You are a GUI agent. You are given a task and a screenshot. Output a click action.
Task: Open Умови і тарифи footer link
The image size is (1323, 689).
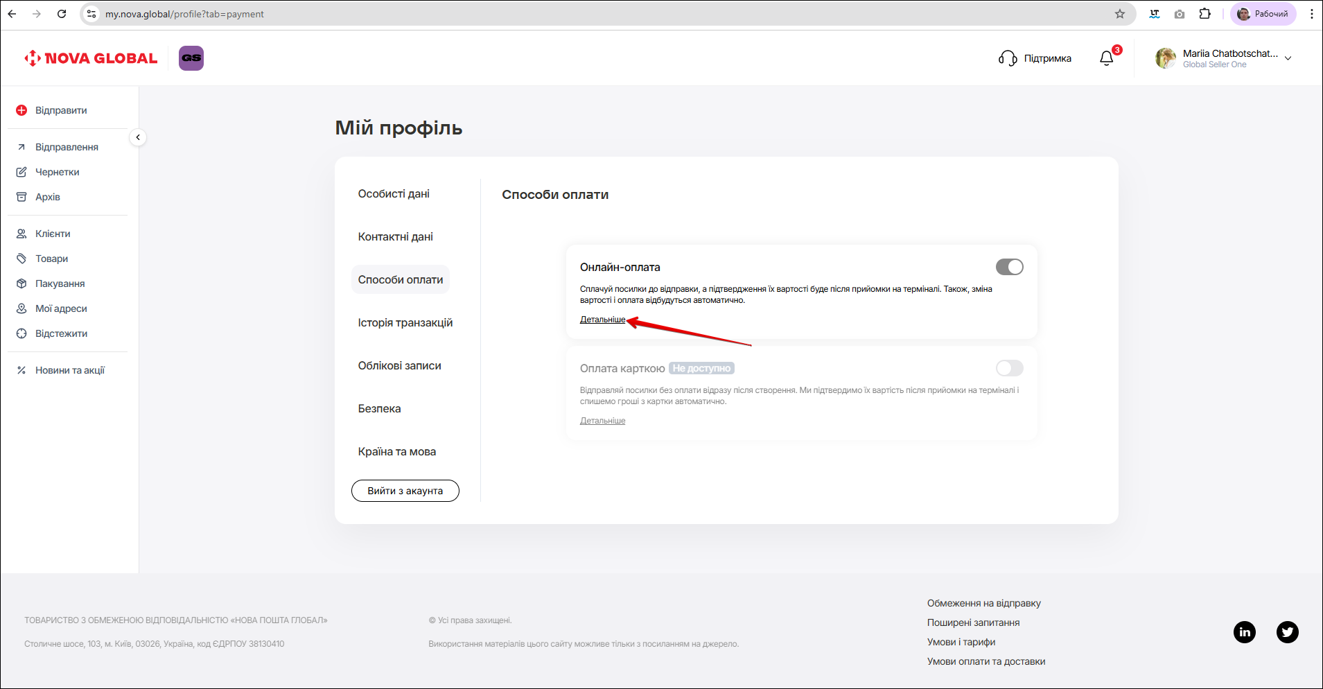click(961, 642)
